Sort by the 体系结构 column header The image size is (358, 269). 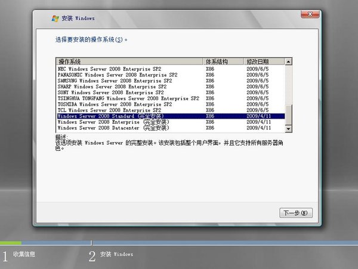(223, 61)
